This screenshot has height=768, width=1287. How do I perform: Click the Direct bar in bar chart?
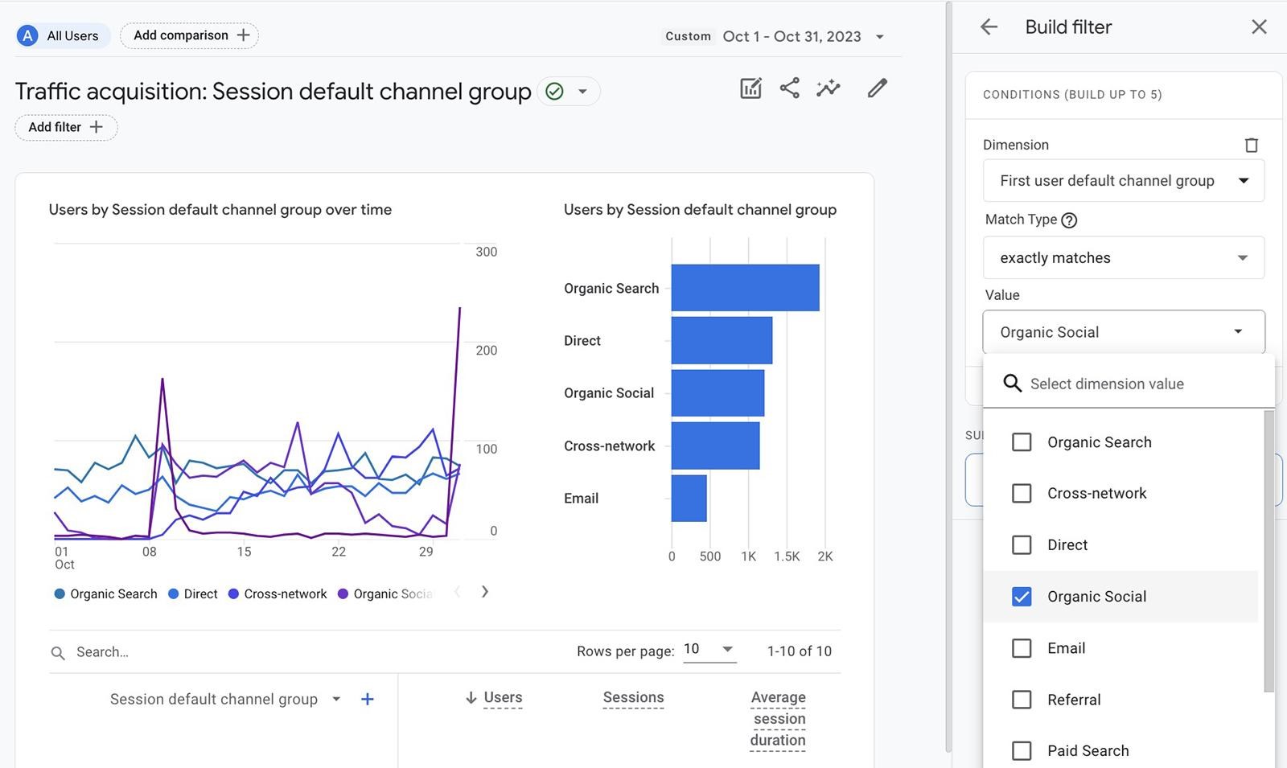point(722,340)
